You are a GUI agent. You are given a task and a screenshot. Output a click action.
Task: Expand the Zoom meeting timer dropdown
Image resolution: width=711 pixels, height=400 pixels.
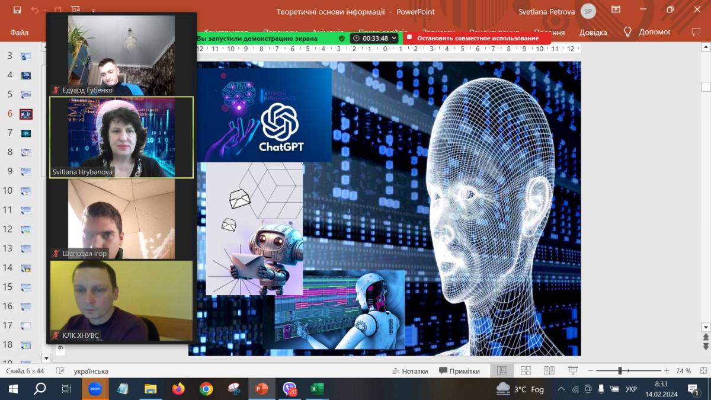pyautogui.click(x=394, y=39)
